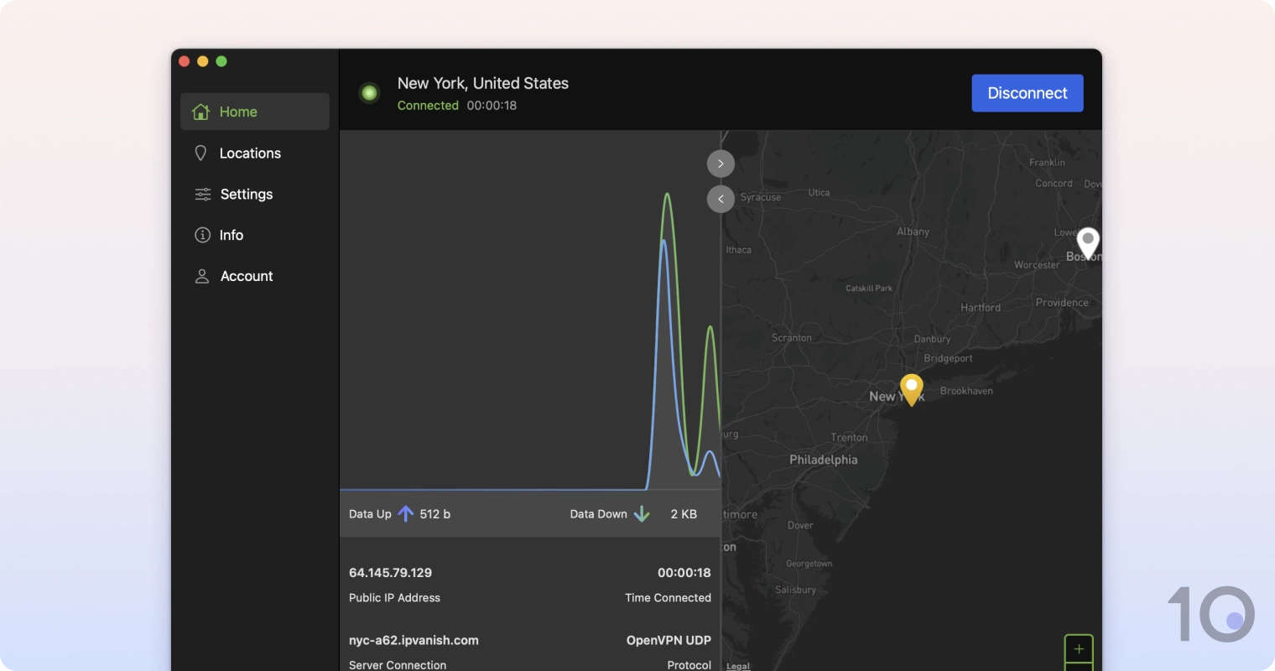The width and height of the screenshot is (1275, 671).
Task: Click the green connection status indicator
Action: pos(369,93)
